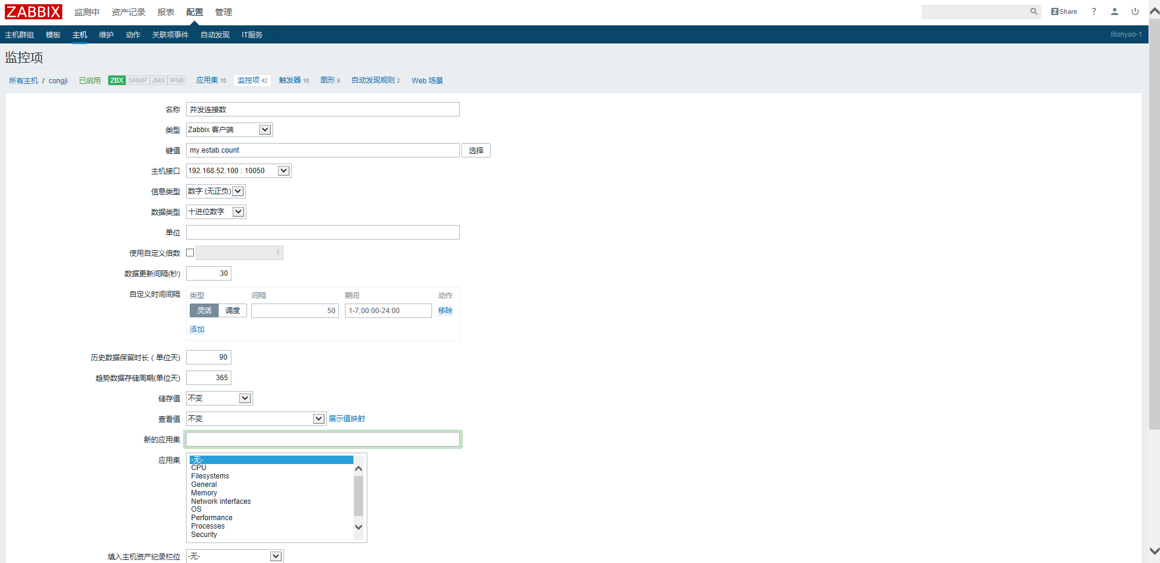Open the 监测中 top menu
The image size is (1160, 563).
coord(87,12)
